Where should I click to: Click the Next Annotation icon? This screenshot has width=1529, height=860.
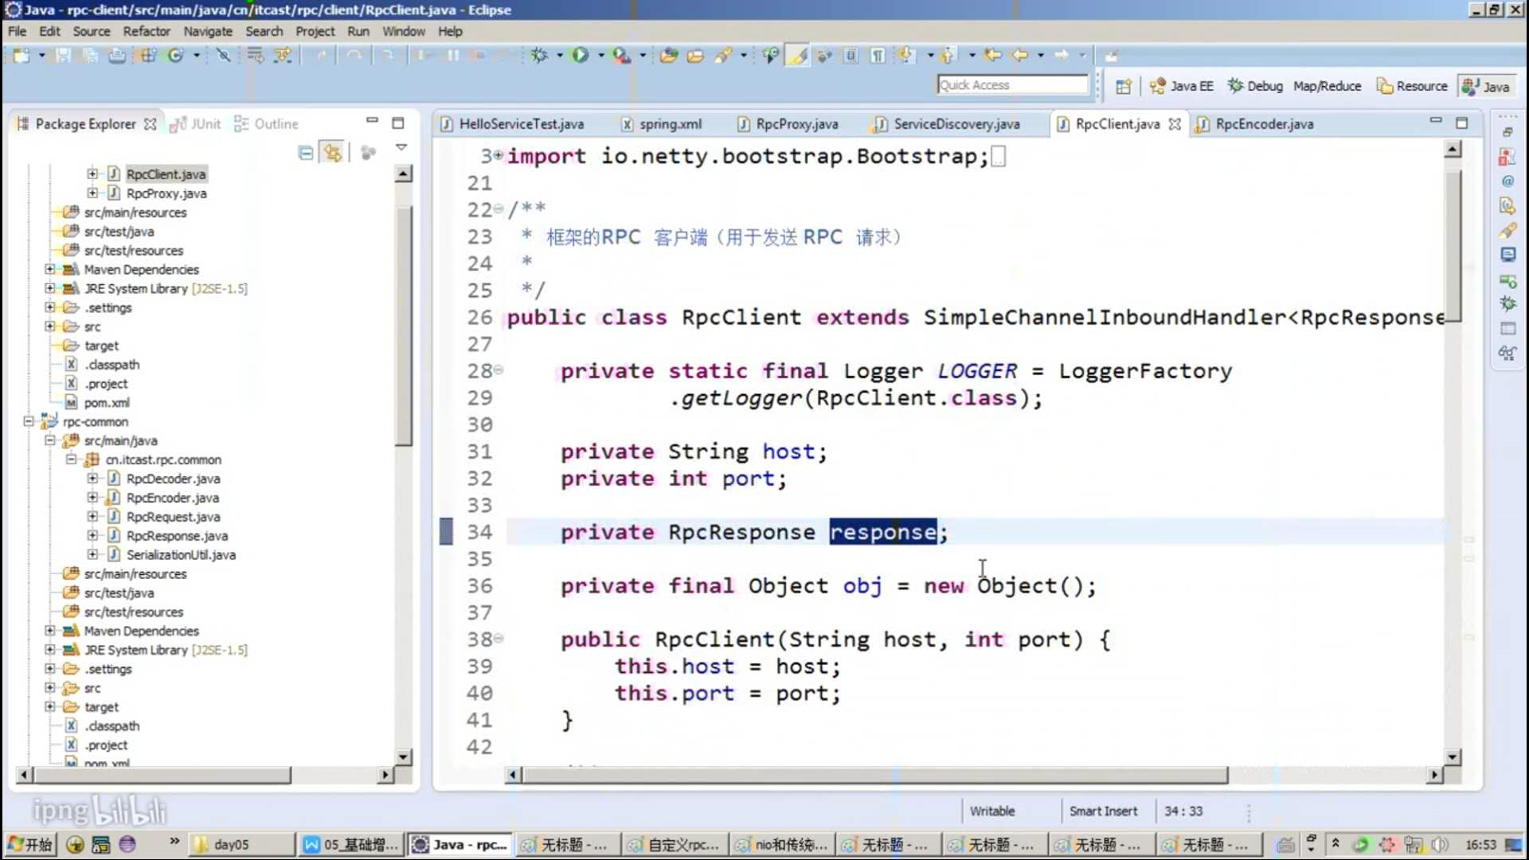pos(907,56)
